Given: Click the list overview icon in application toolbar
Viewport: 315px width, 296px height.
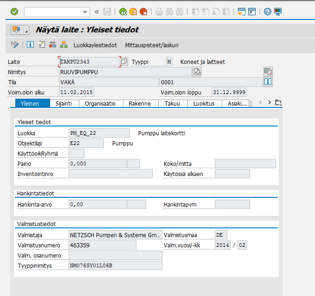Looking at the screenshot, I should tap(42, 44).
